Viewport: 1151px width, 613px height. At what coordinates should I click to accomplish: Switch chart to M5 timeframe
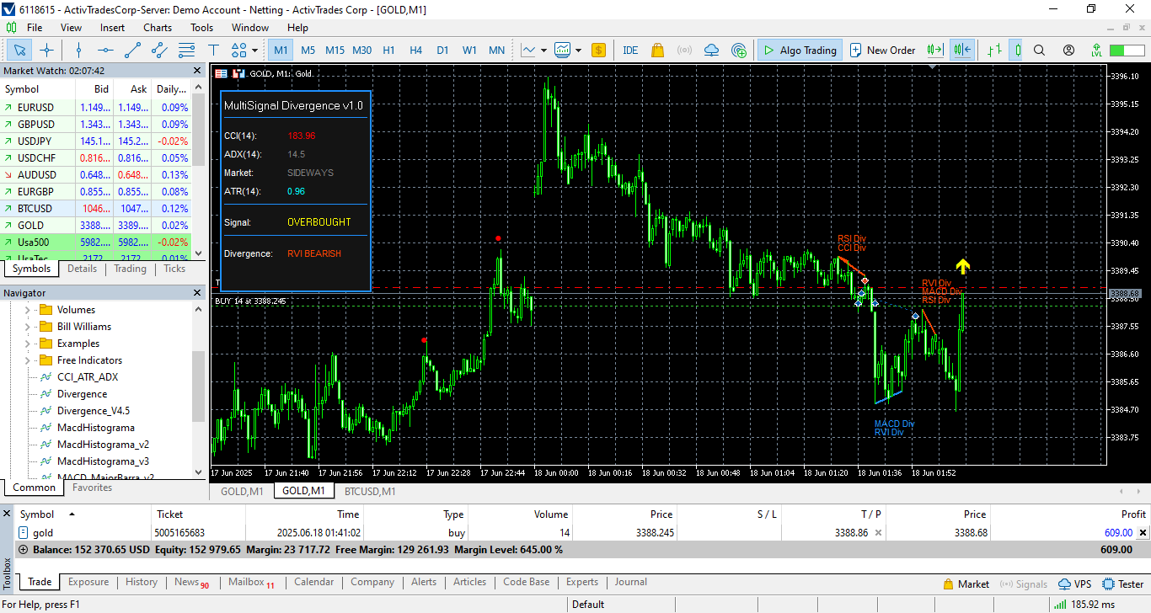[308, 50]
